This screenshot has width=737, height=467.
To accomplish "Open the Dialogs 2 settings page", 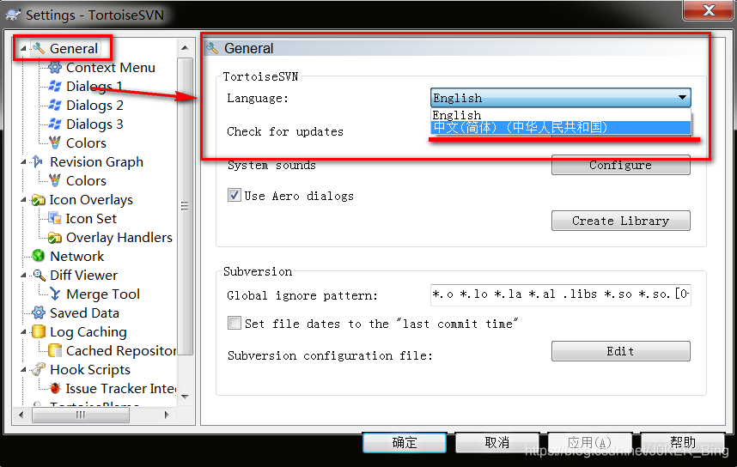I will tap(94, 105).
